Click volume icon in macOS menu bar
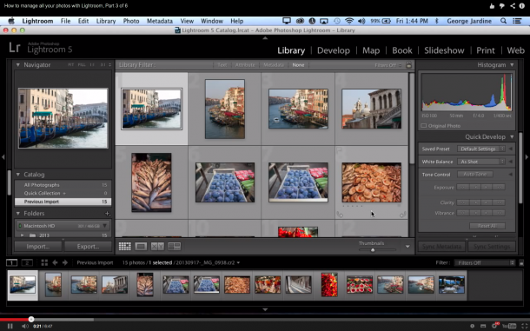530x331 pixels. (361, 21)
